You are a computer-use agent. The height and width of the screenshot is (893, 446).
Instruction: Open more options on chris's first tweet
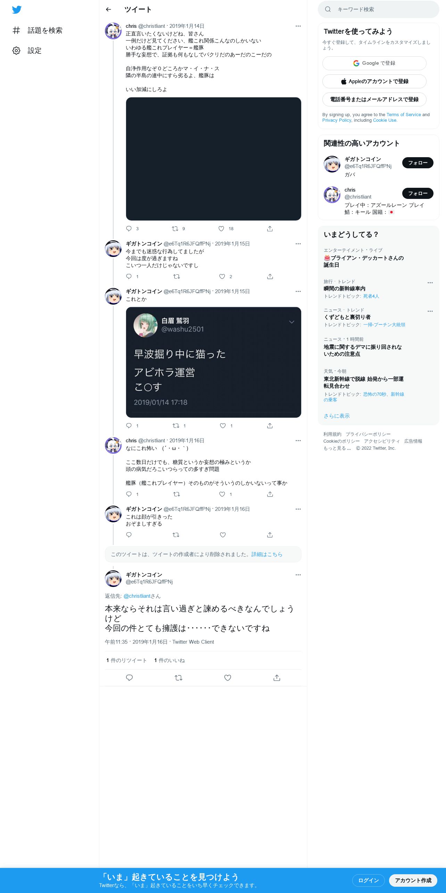point(298,26)
